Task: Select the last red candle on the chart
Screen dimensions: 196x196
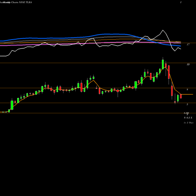Action: (181, 96)
